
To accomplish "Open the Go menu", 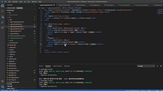I will (25, 2).
